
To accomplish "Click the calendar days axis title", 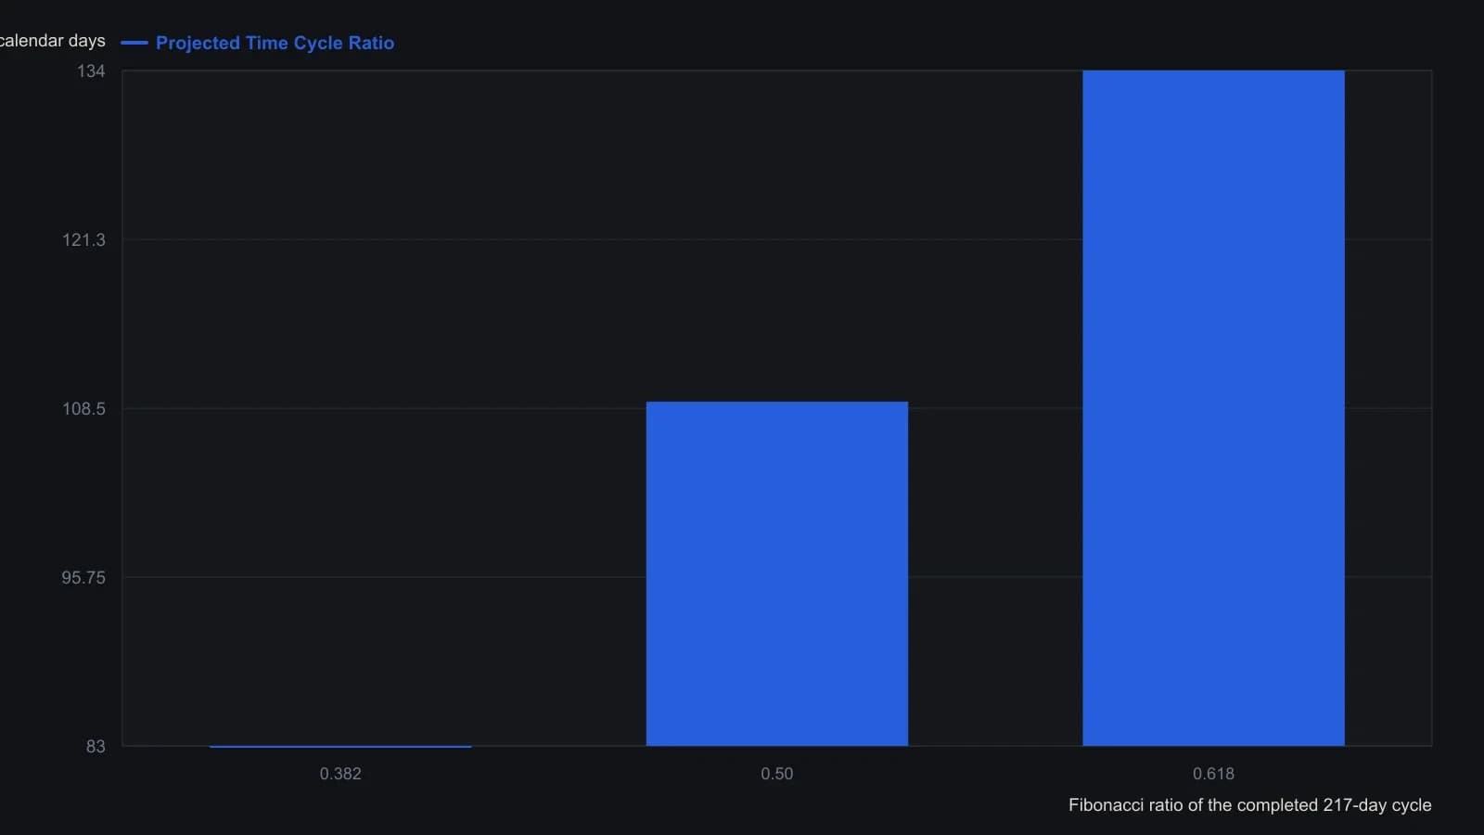I will click(52, 41).
